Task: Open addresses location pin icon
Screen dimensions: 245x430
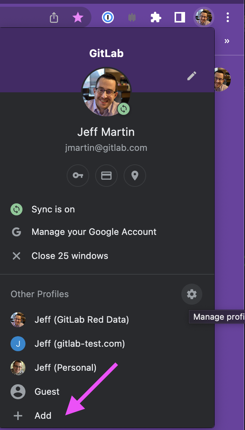Action: point(135,175)
